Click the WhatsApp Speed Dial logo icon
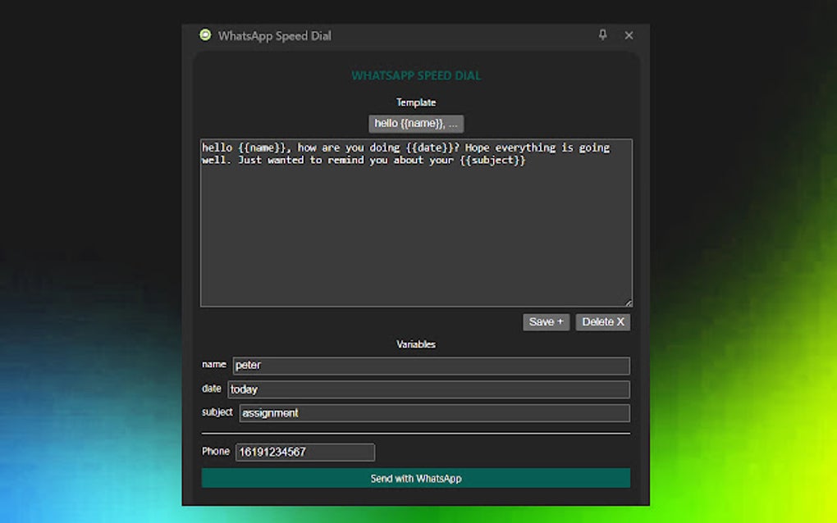Screen dimensions: 837x523 [x=204, y=35]
